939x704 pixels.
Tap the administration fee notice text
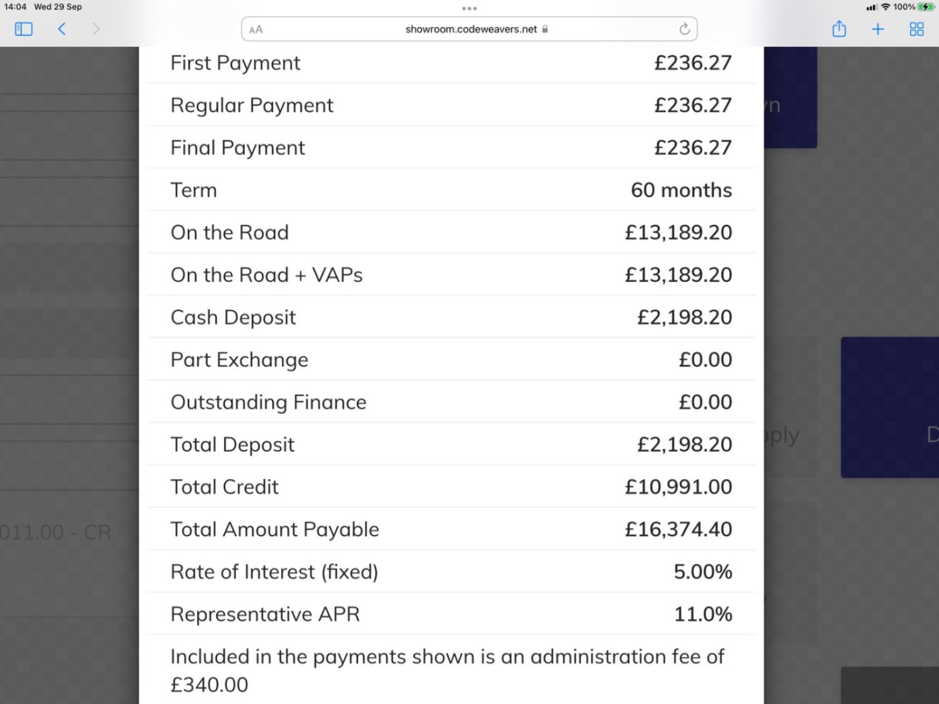[x=447, y=670]
